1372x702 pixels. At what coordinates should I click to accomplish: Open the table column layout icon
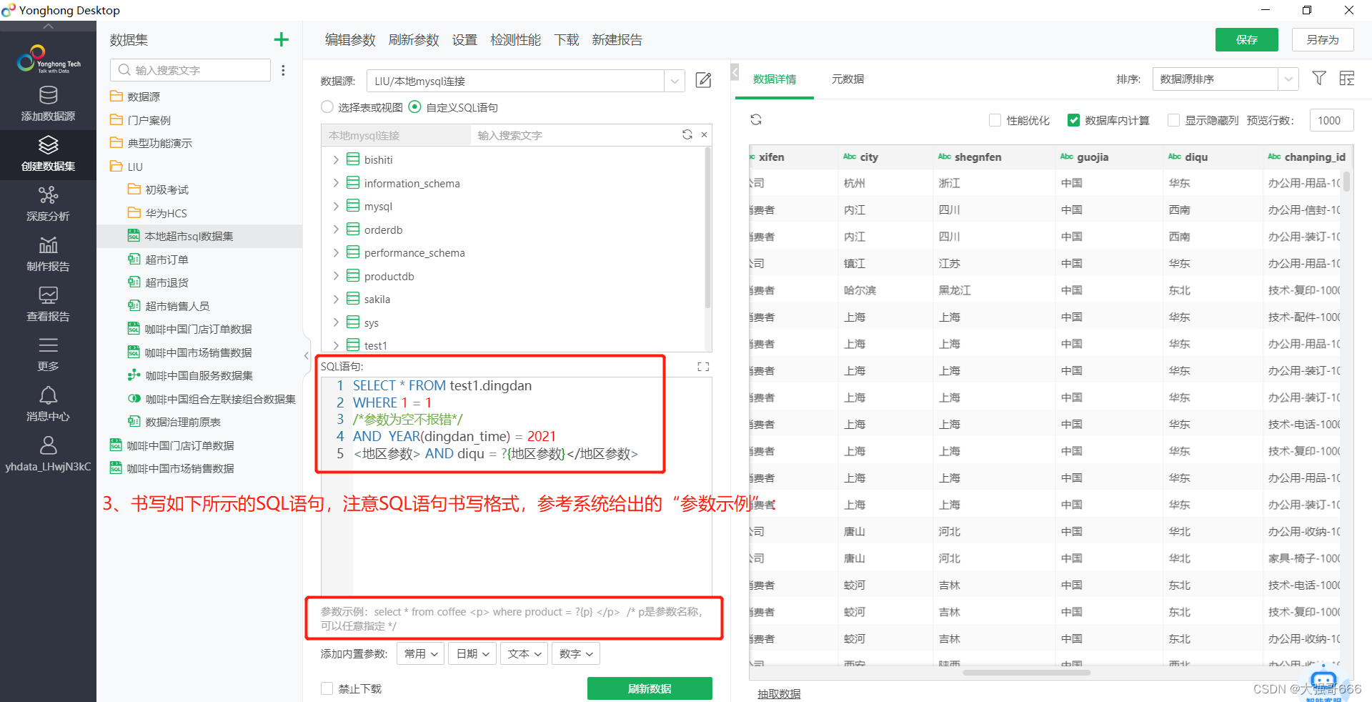pyautogui.click(x=1346, y=78)
